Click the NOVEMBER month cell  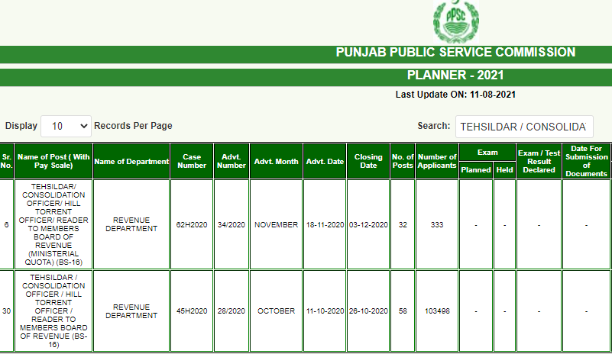[277, 224]
